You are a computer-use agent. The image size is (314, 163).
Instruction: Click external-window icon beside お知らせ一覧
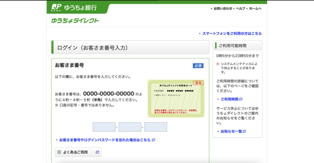(244, 131)
